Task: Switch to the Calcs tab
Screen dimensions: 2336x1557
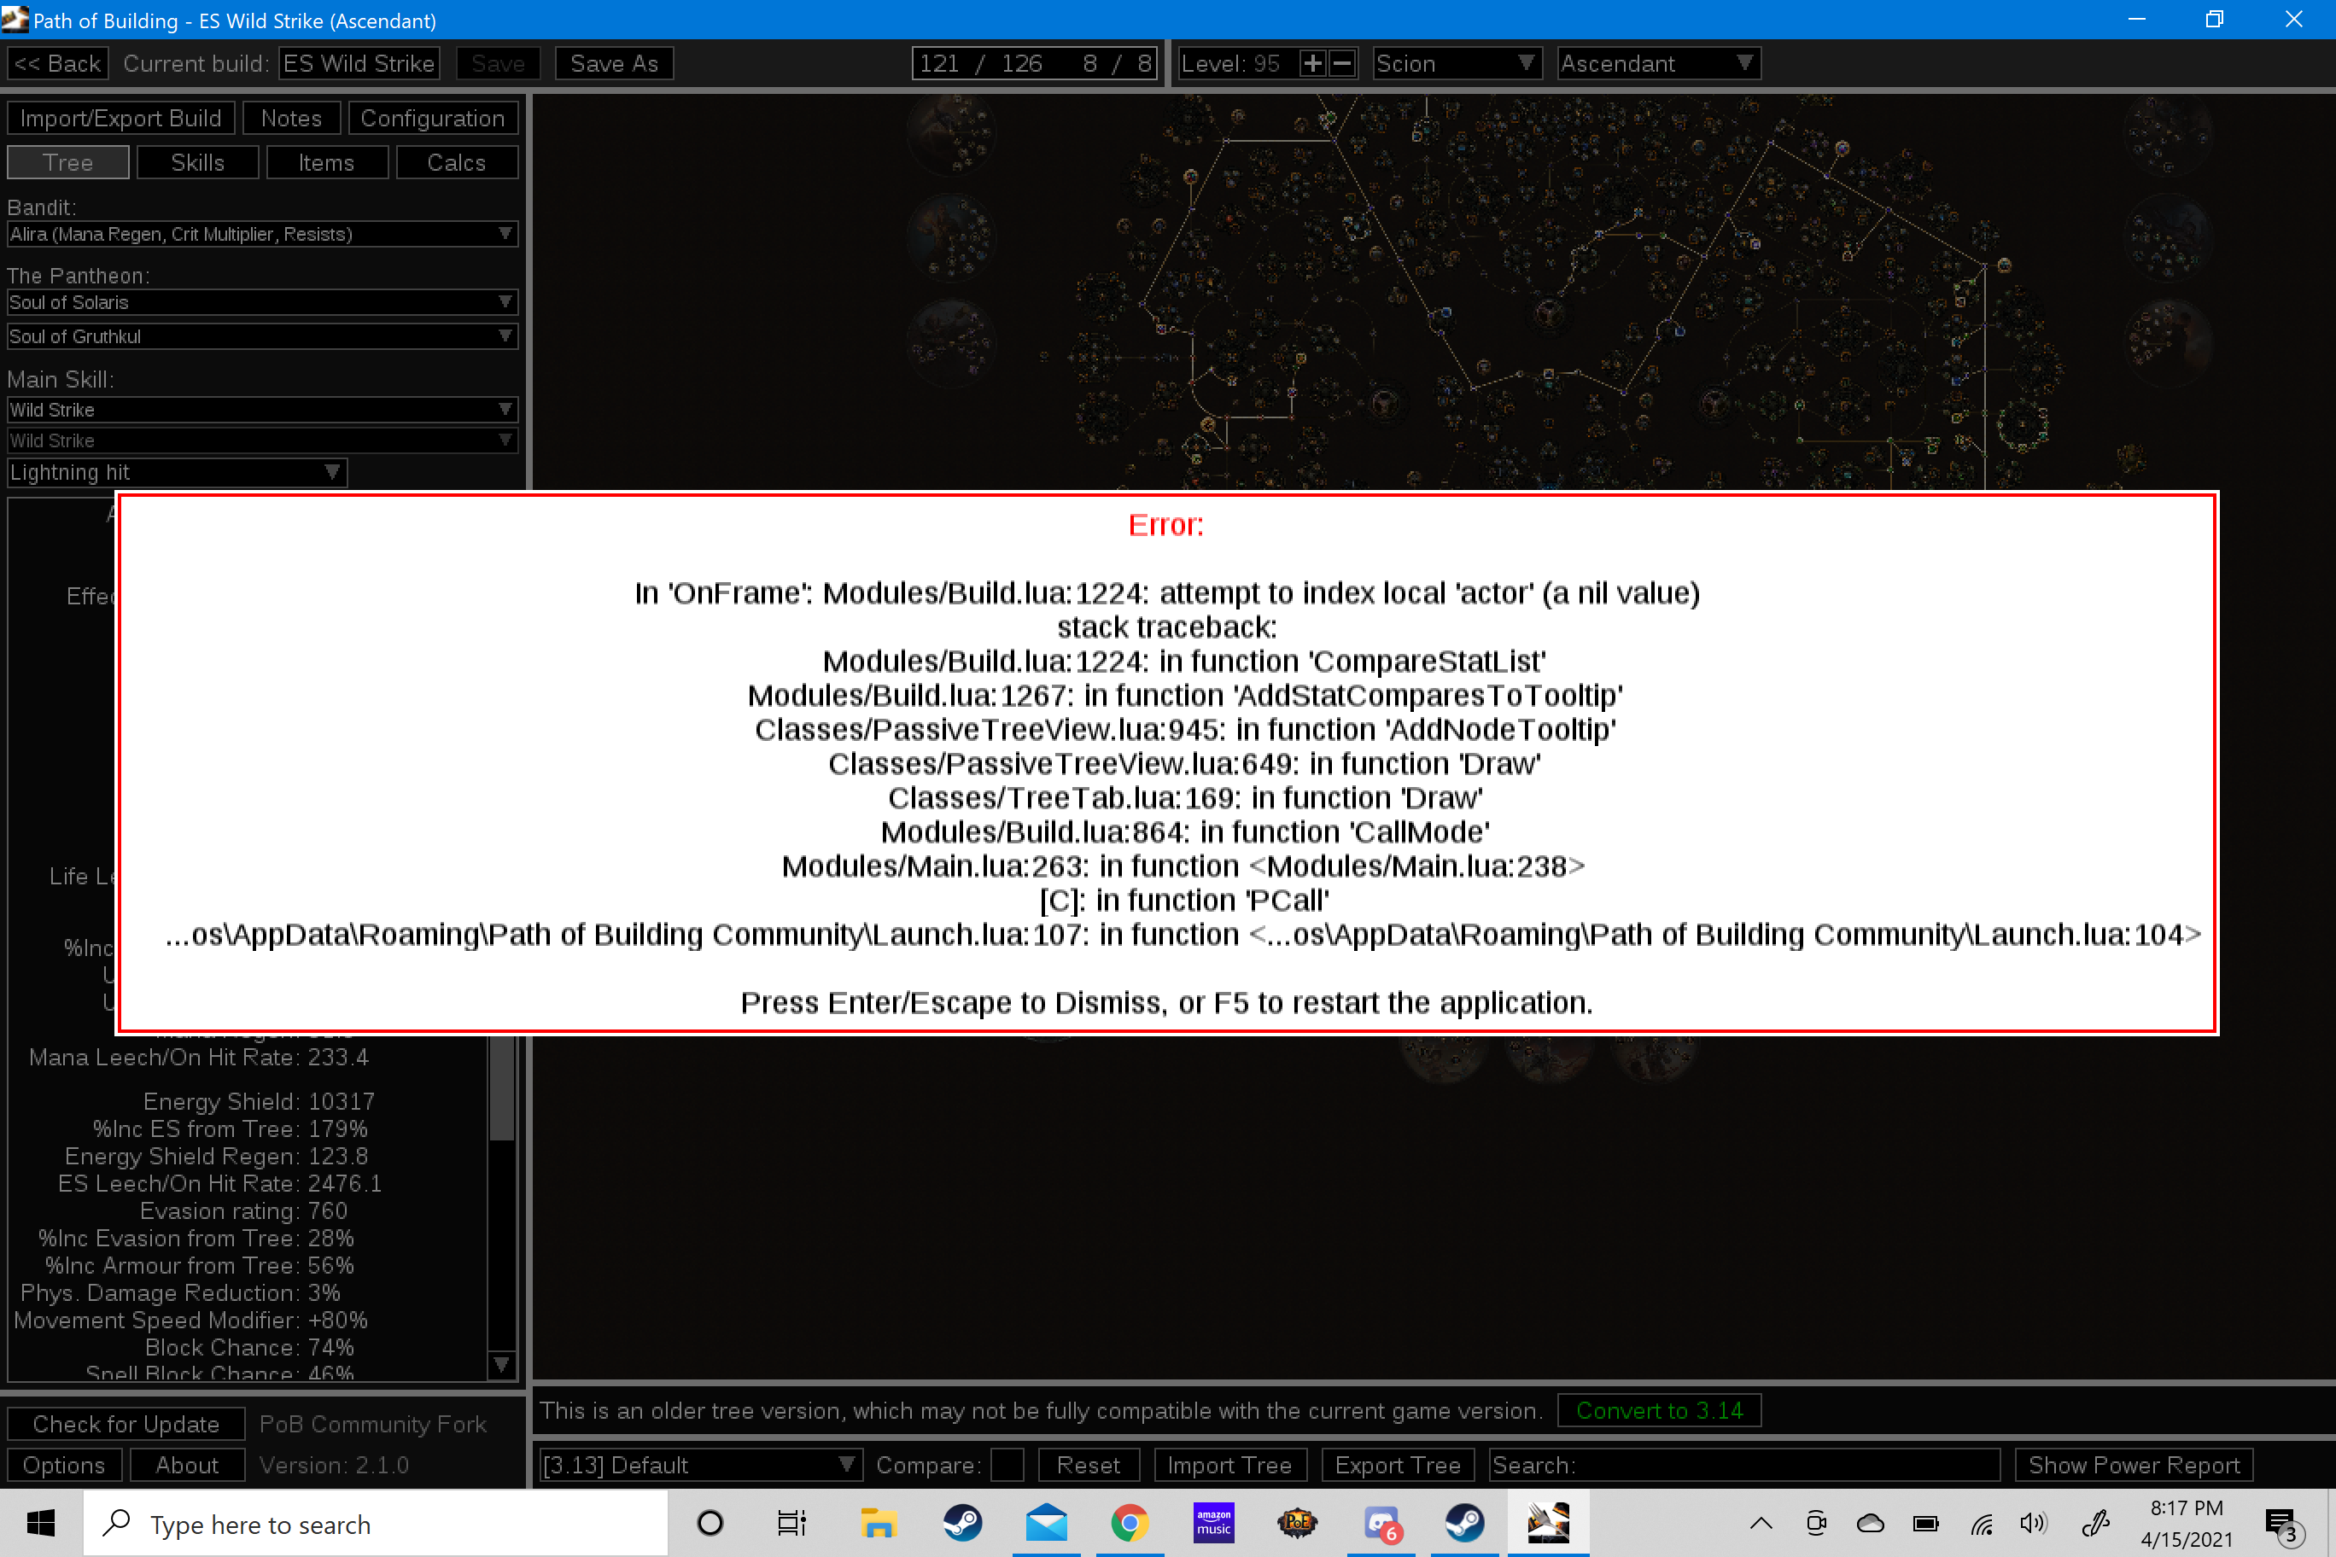Action: 457,162
